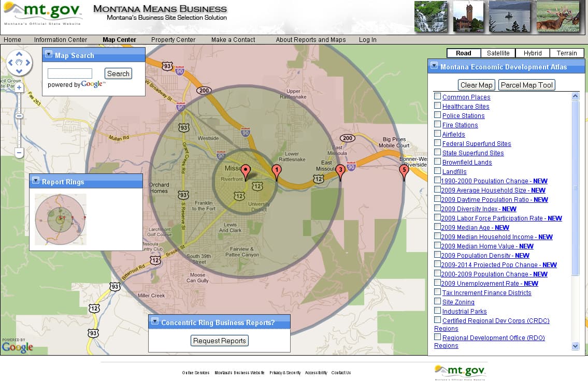Check the Police Stations checkbox
The image size is (588, 382).
pyautogui.click(x=437, y=115)
